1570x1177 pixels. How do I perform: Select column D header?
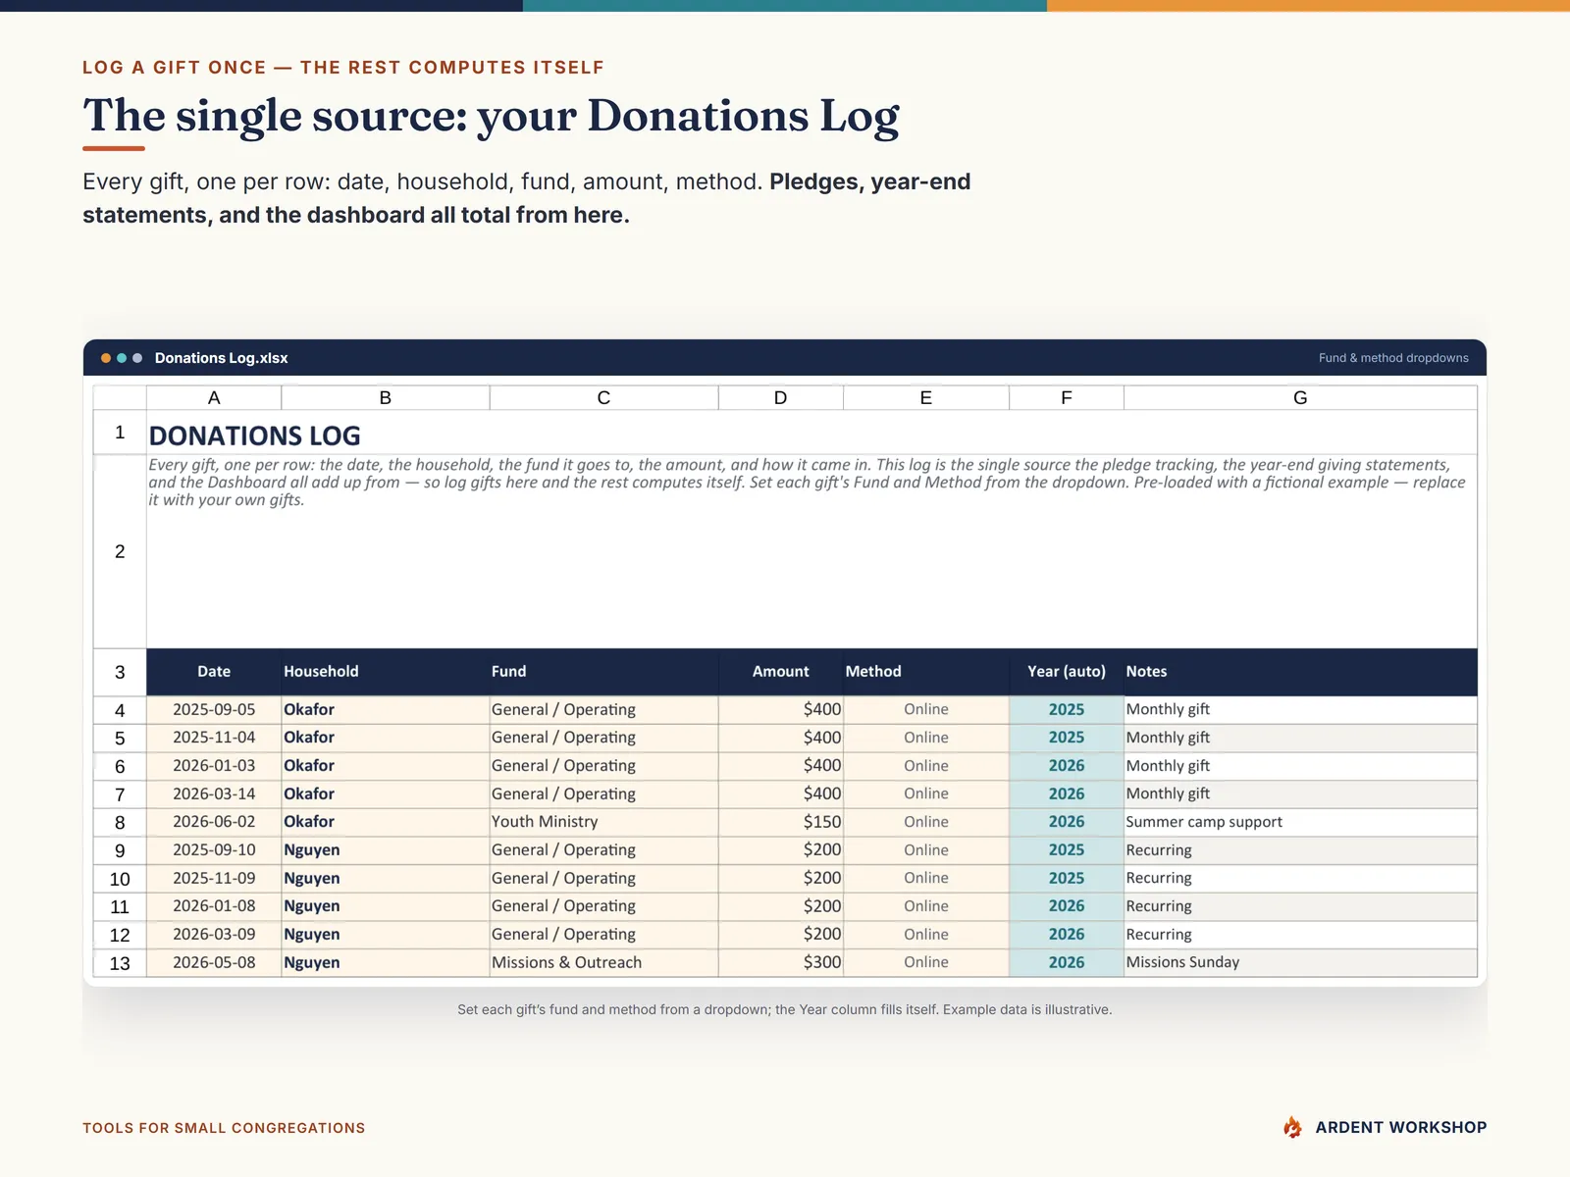780,397
